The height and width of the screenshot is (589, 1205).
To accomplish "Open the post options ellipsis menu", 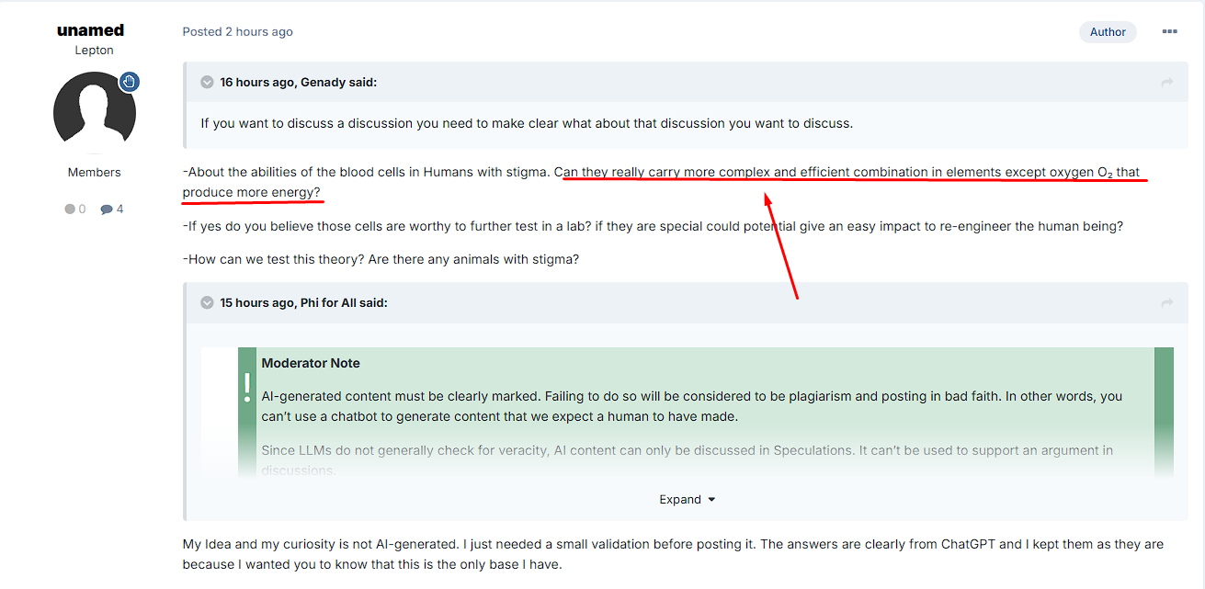I will point(1169,31).
